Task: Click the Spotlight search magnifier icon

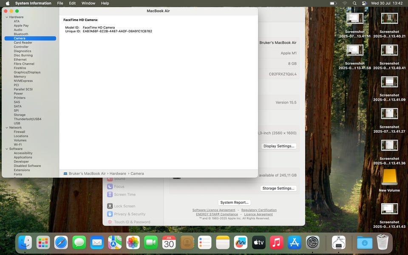Action: [x=354, y=3]
